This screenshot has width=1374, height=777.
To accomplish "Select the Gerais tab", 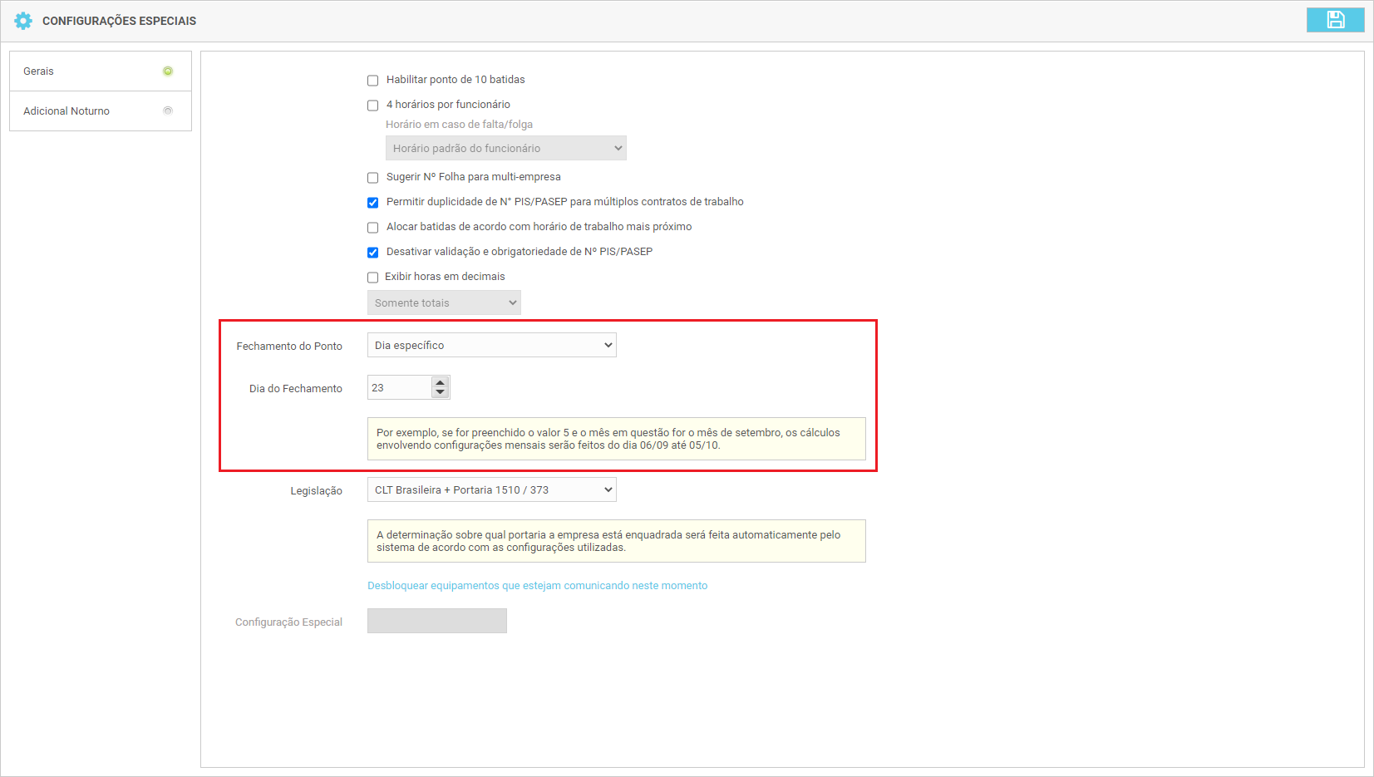I will [x=39, y=71].
